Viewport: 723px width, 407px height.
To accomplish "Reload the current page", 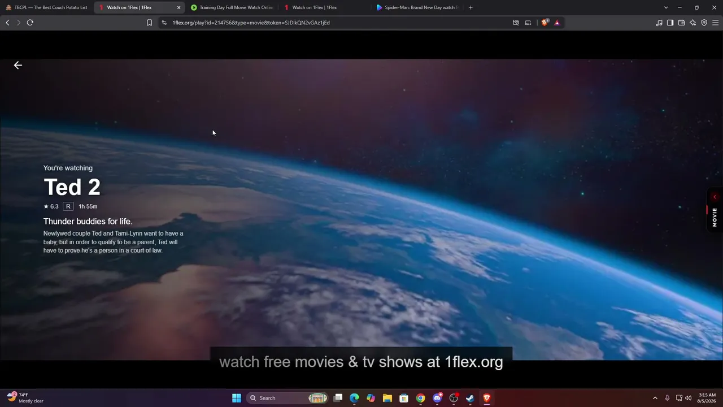I will click(30, 23).
